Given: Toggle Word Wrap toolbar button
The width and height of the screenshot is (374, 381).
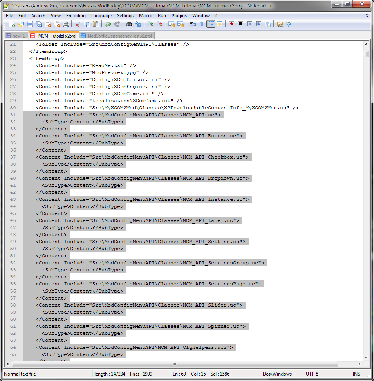Looking at the screenshot, I should pos(192,24).
